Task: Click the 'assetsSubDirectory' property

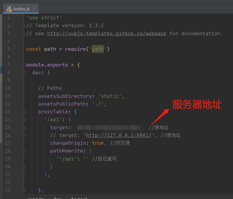Action: (65, 96)
